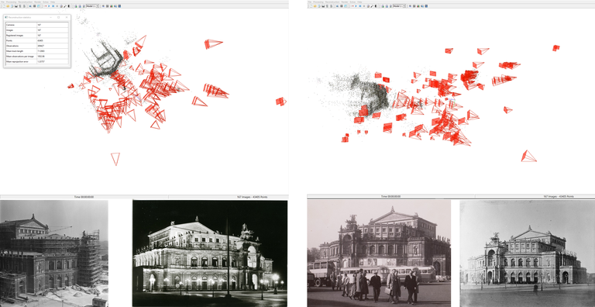The width and height of the screenshot is (595, 307).
Task: Click '167 Images - 43405 Points' status, right window
Action: click(x=559, y=196)
